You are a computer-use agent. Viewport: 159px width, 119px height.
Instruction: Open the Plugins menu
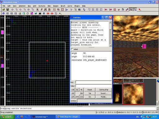tap(77, 6)
